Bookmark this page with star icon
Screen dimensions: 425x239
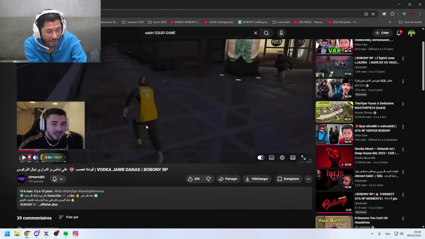tap(373, 14)
